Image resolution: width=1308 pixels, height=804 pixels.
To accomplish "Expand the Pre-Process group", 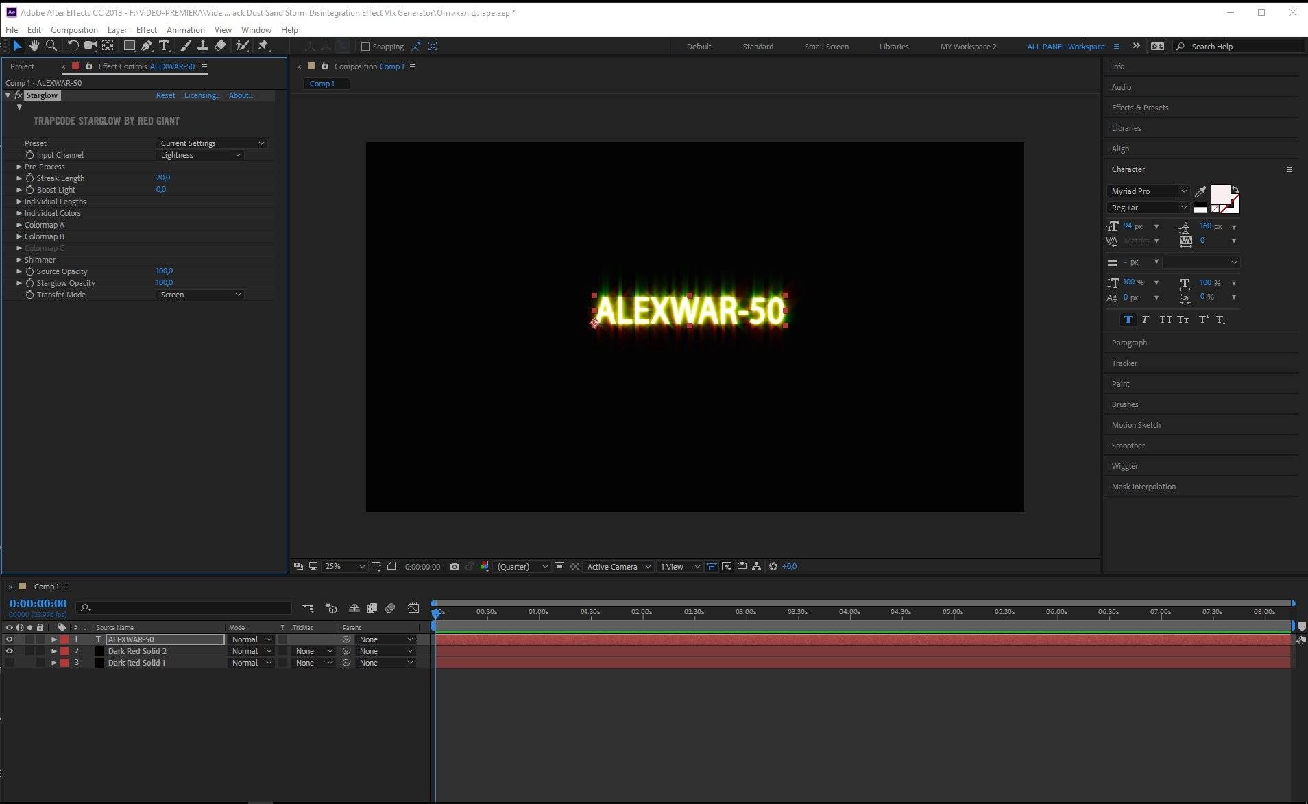I will point(19,167).
